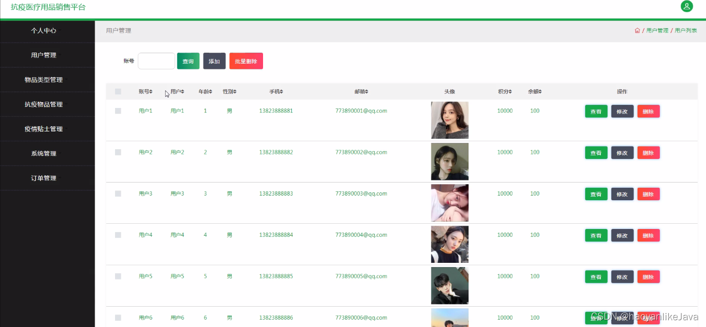Check the box for row 用户5
706x327 pixels.
[x=118, y=276]
